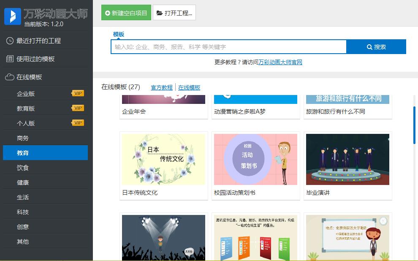Screen dimensions: 418x261
Task: Switch to the 官方教程 tab
Action: (x=162, y=88)
